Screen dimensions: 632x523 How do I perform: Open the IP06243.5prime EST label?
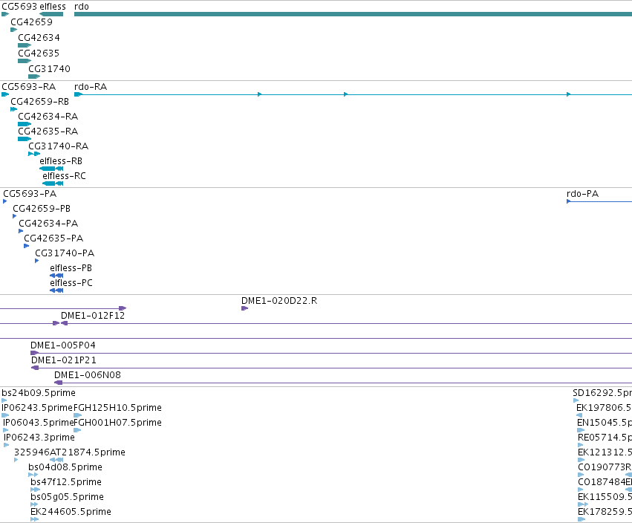pos(37,408)
